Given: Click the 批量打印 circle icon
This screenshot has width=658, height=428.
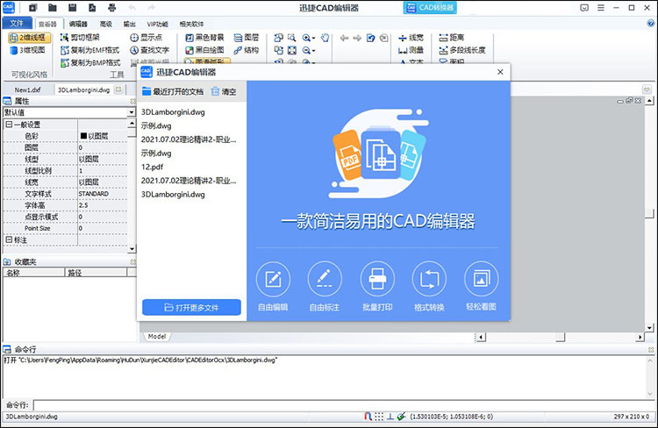Looking at the screenshot, I should 377,279.
